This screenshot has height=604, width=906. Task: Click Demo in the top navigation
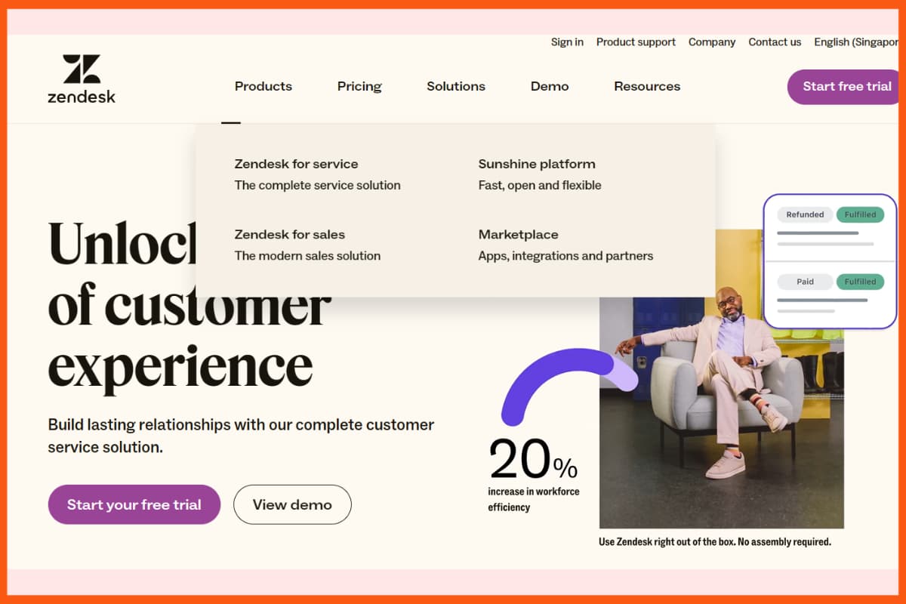tap(549, 86)
